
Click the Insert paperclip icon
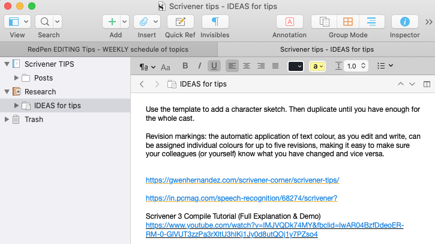143,22
